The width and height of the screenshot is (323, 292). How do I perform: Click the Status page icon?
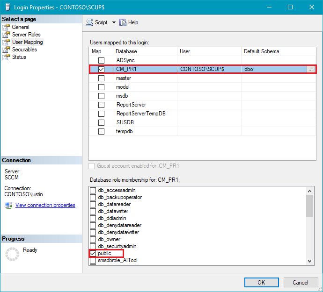coord(6,57)
